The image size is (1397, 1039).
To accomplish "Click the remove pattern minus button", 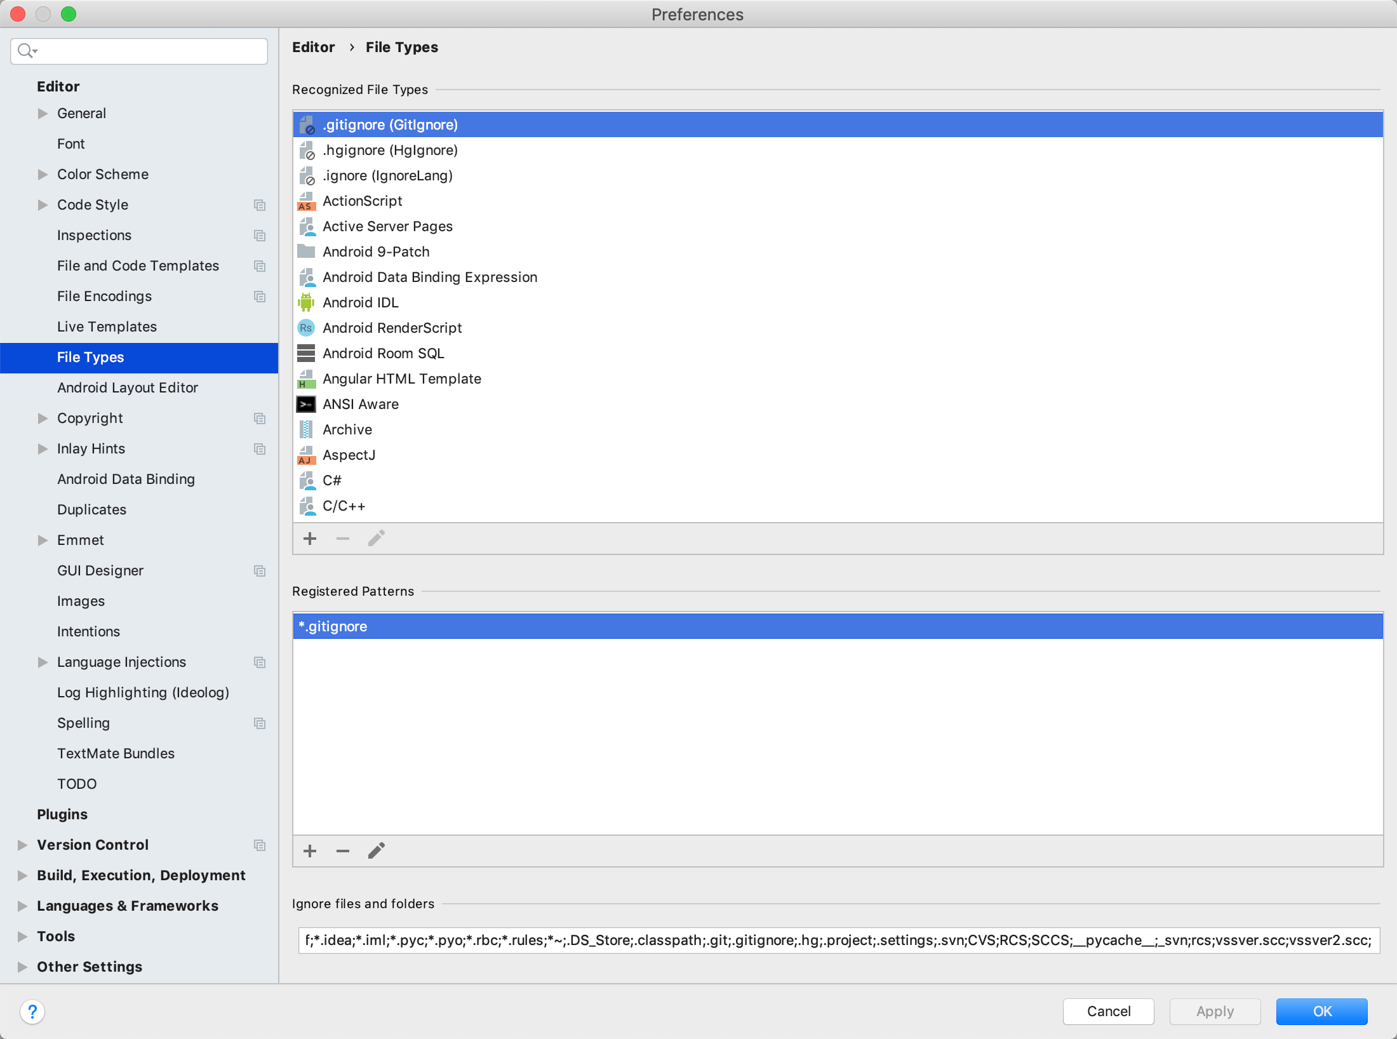I will tap(342, 850).
